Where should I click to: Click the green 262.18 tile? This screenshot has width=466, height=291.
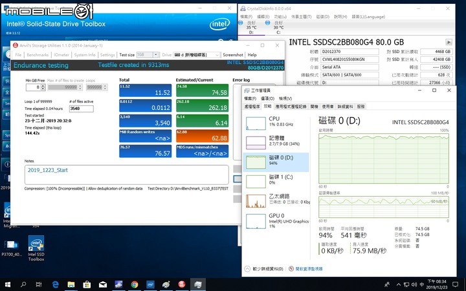click(x=203, y=105)
